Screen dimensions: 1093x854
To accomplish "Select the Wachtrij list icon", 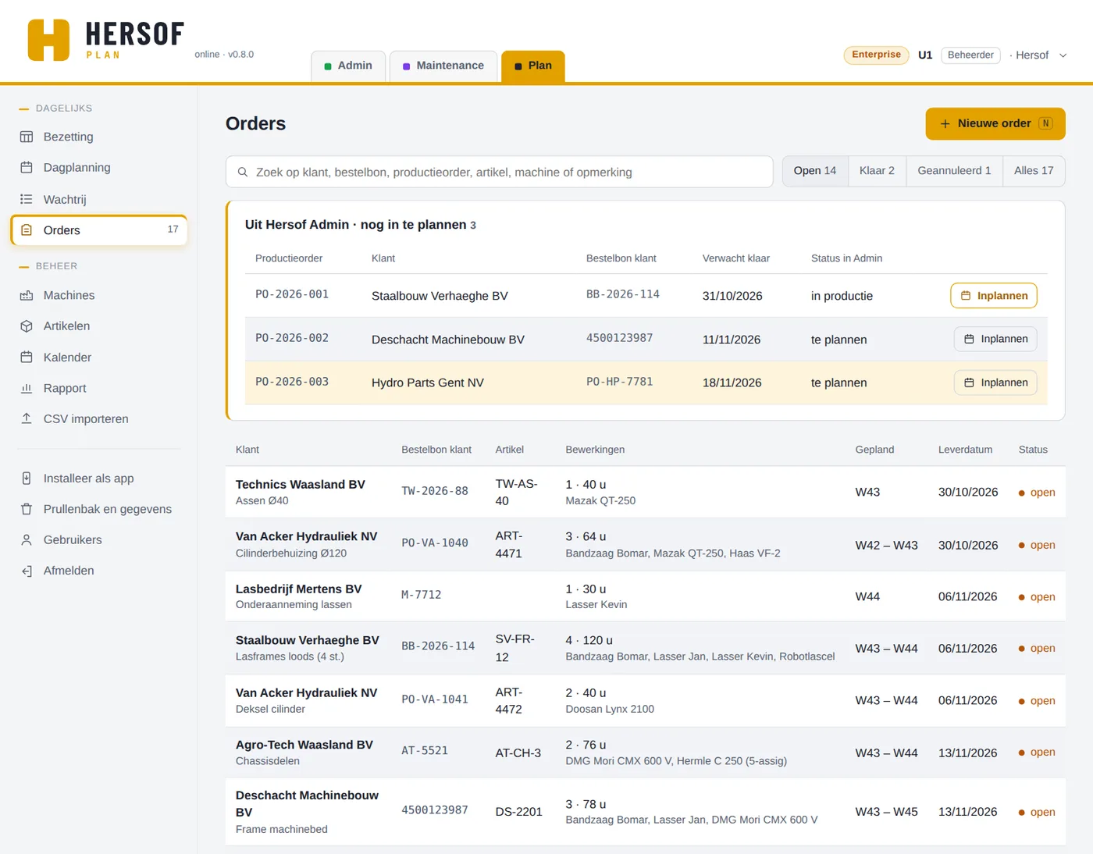I will 27,199.
